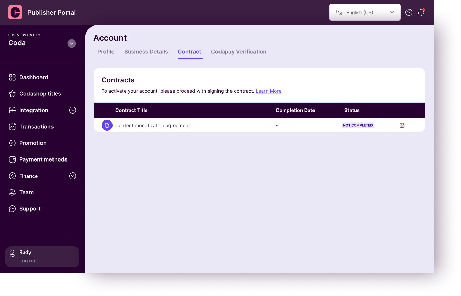Open the Finance menu label
Viewport: 461px width, 296px height.
[28, 176]
